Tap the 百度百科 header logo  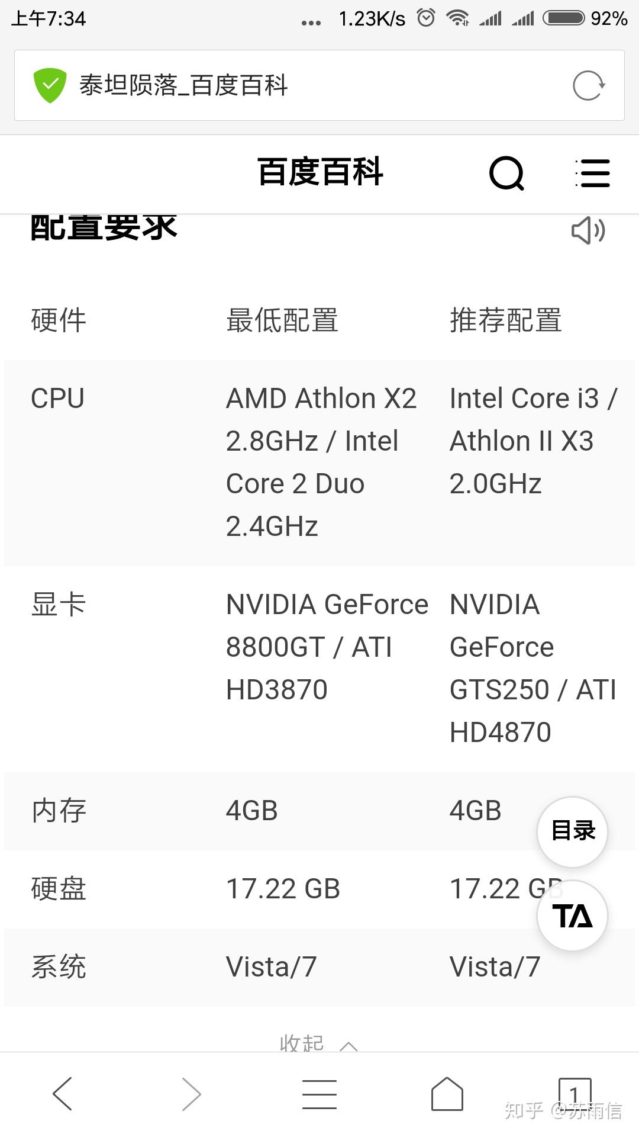click(x=320, y=172)
